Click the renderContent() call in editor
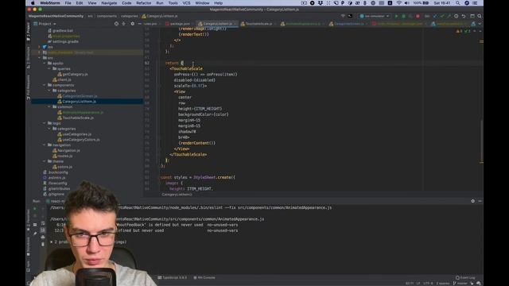The width and height of the screenshot is (509, 286). (196, 143)
